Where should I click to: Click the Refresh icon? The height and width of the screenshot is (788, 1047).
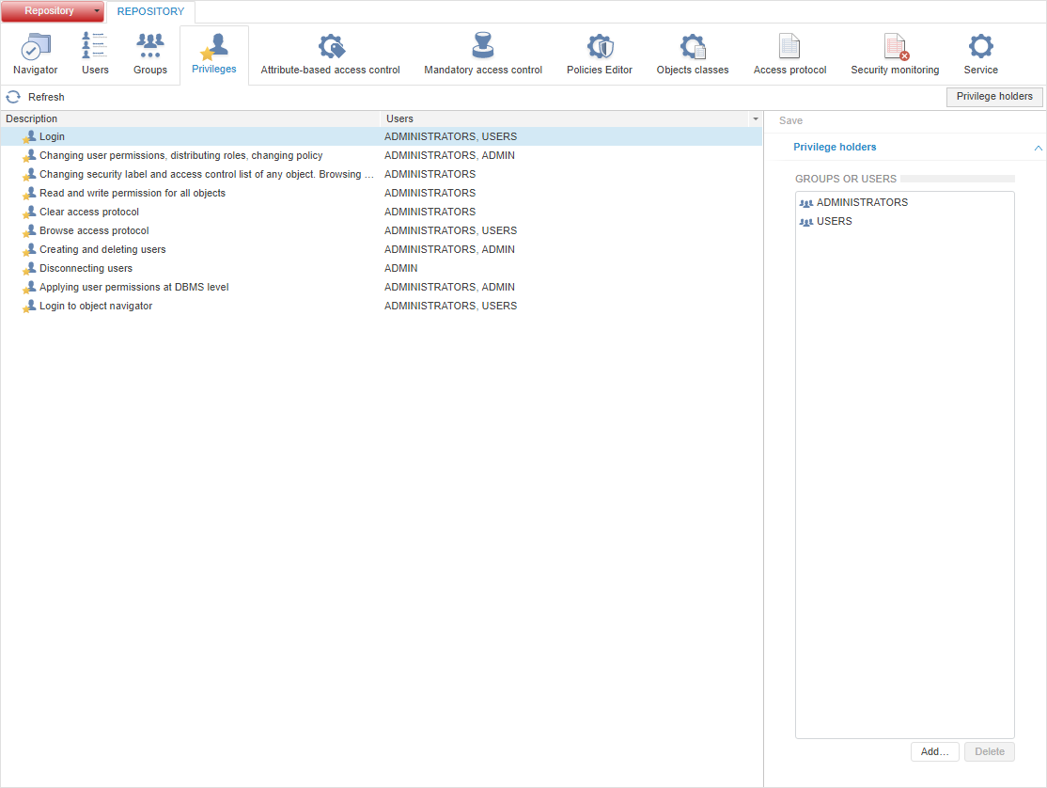click(x=13, y=97)
